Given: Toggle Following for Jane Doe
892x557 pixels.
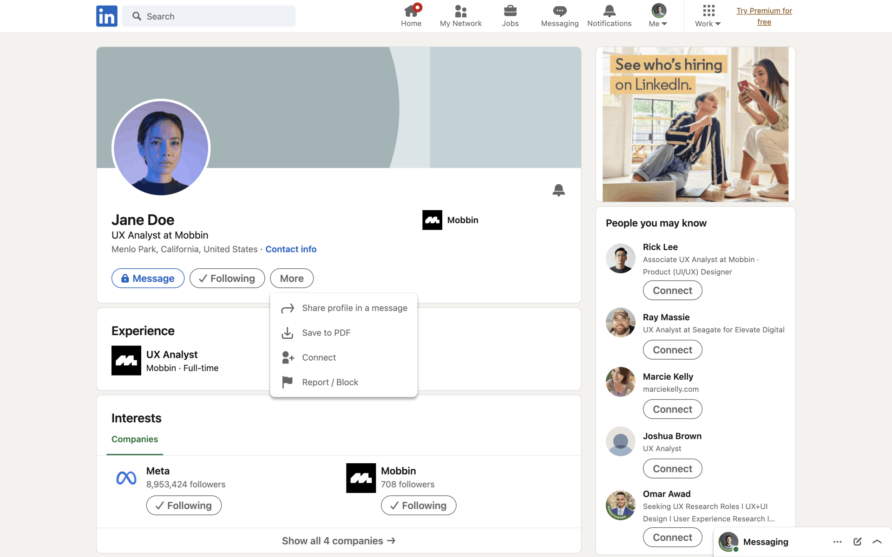Looking at the screenshot, I should [x=227, y=278].
